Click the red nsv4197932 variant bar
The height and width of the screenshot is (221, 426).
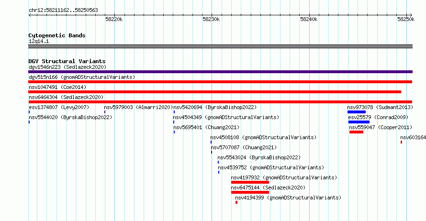(250, 182)
